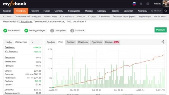Click the search magnifier icon
The image size is (169, 95).
[166, 11]
